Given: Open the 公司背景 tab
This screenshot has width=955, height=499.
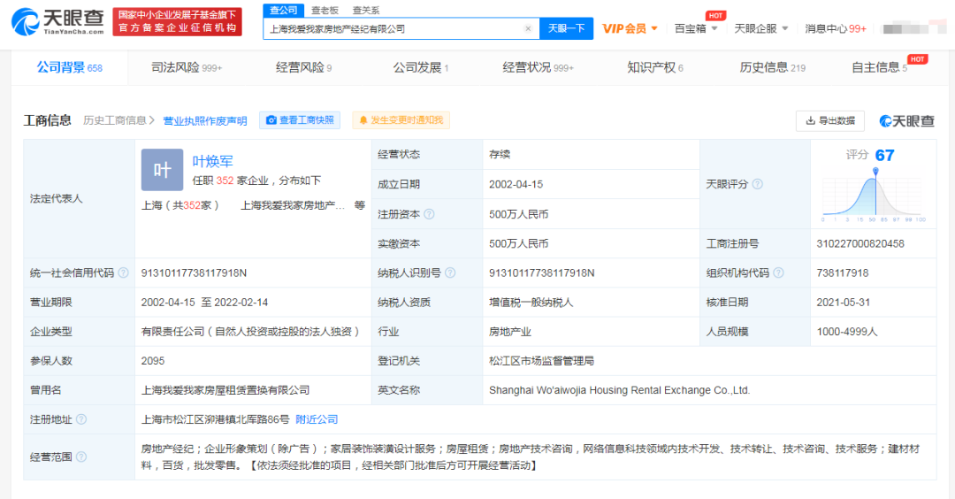Looking at the screenshot, I should [70, 67].
